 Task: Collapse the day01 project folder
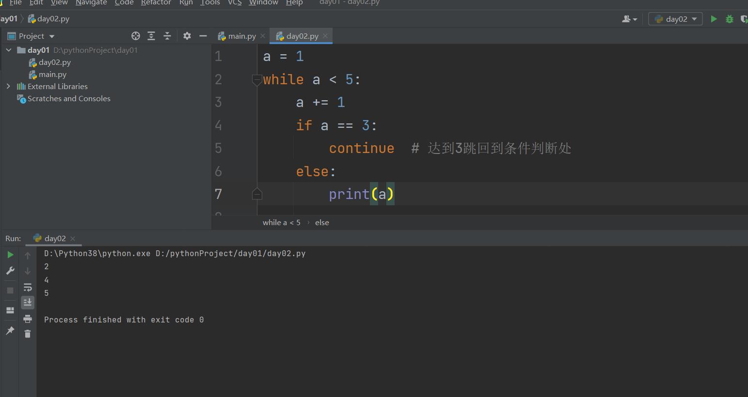[8, 50]
